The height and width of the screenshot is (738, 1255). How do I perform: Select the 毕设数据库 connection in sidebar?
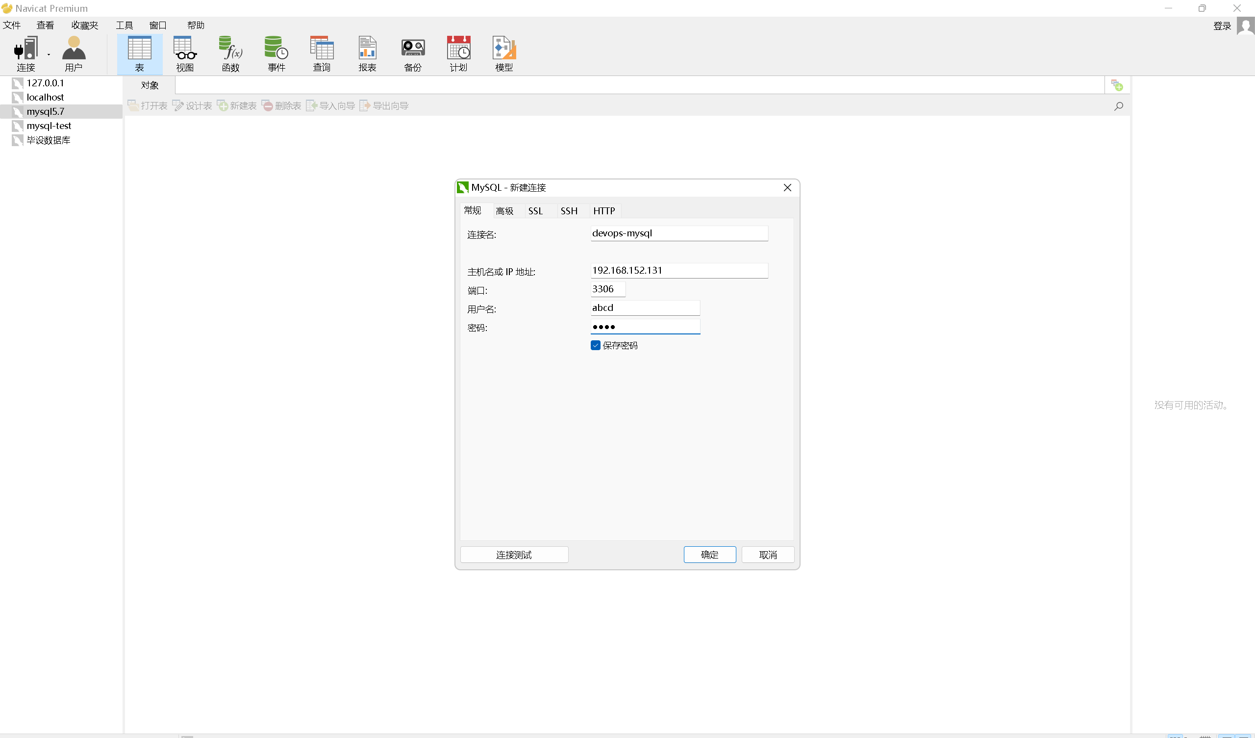pyautogui.click(x=61, y=140)
